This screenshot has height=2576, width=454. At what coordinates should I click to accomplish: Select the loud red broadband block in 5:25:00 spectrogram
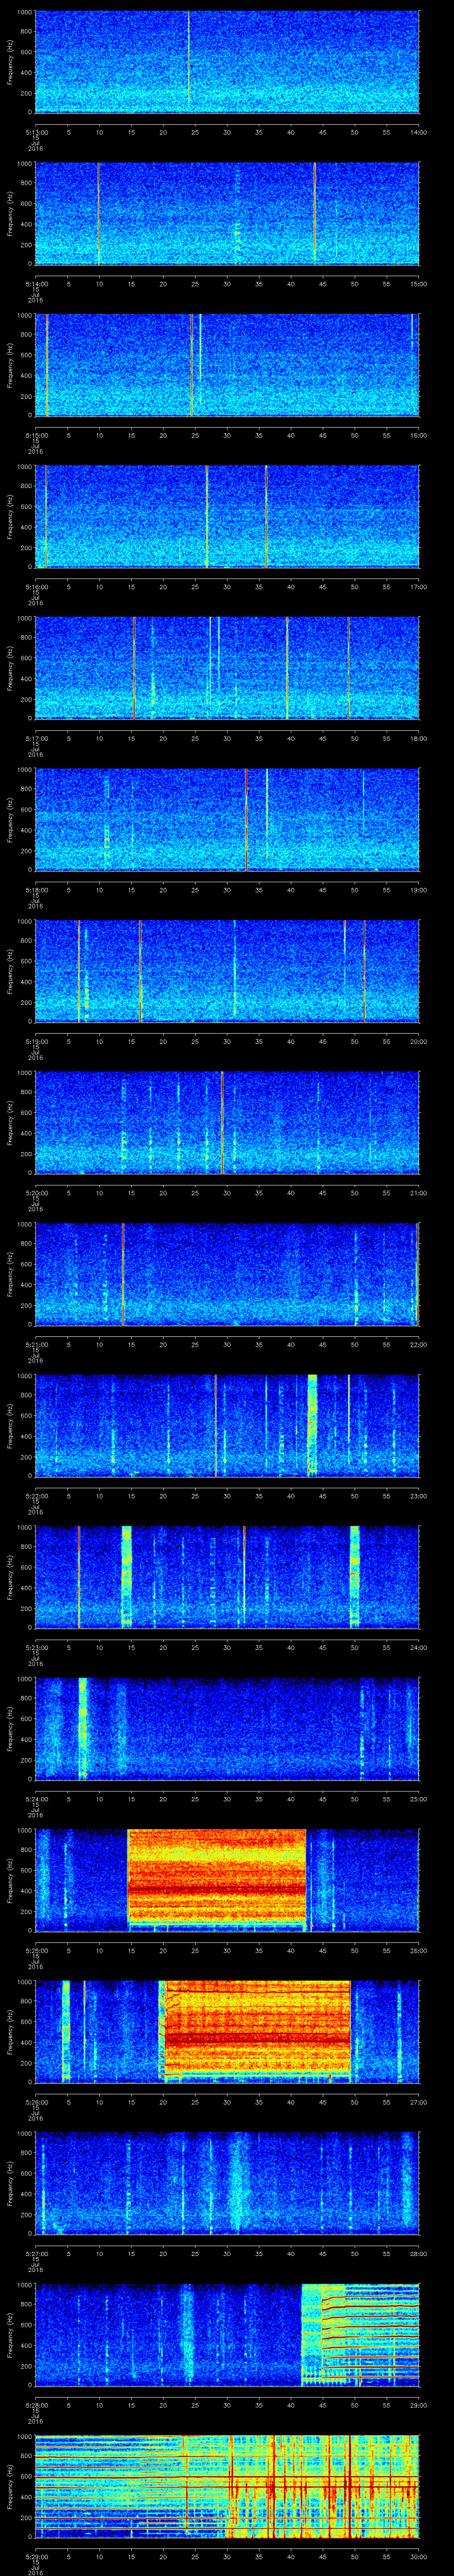(x=216, y=1879)
